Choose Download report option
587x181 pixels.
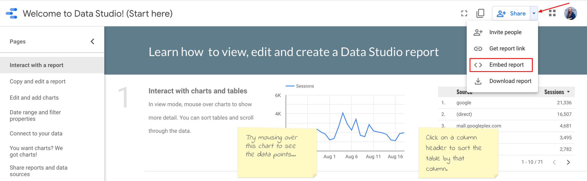(x=510, y=81)
